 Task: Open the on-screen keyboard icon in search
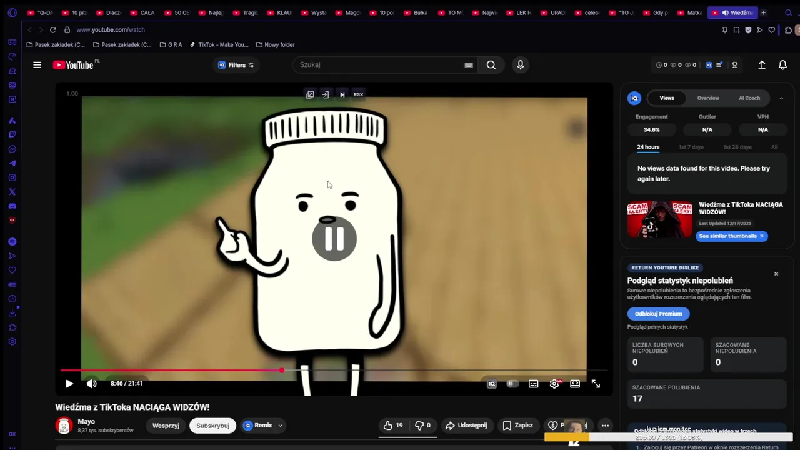point(469,65)
